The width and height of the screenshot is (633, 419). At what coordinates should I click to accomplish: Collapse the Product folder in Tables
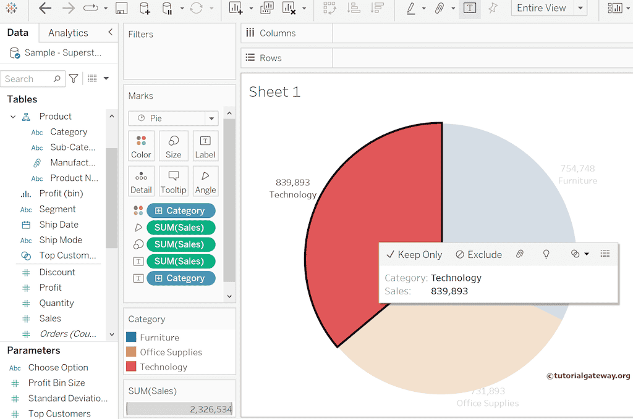point(13,117)
